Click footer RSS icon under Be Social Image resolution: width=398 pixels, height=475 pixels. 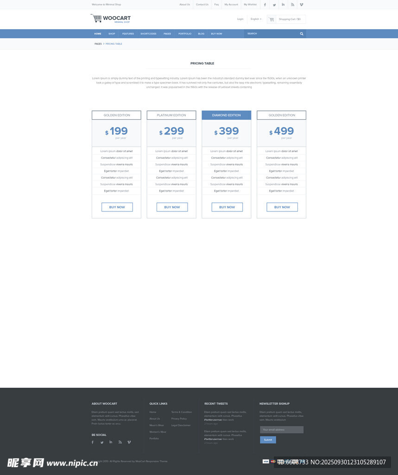tap(120, 442)
